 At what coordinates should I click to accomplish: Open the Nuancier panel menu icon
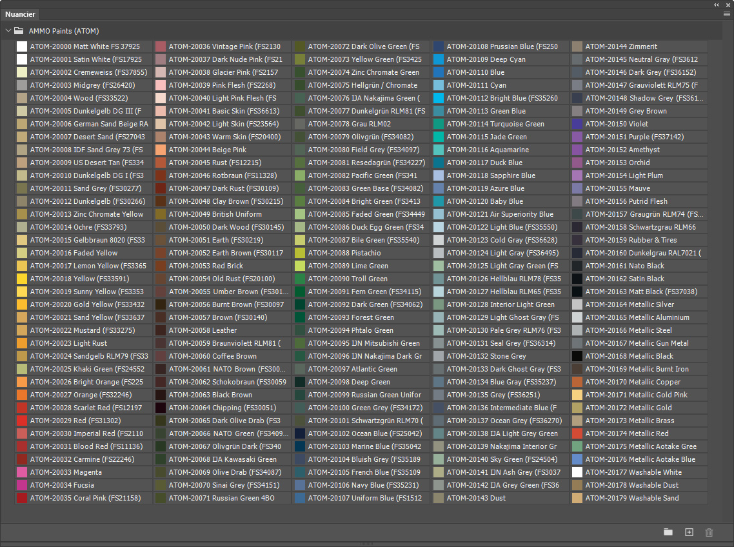(x=726, y=14)
